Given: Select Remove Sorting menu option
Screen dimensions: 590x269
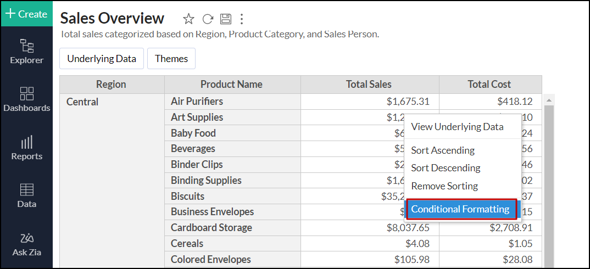Looking at the screenshot, I should [444, 186].
